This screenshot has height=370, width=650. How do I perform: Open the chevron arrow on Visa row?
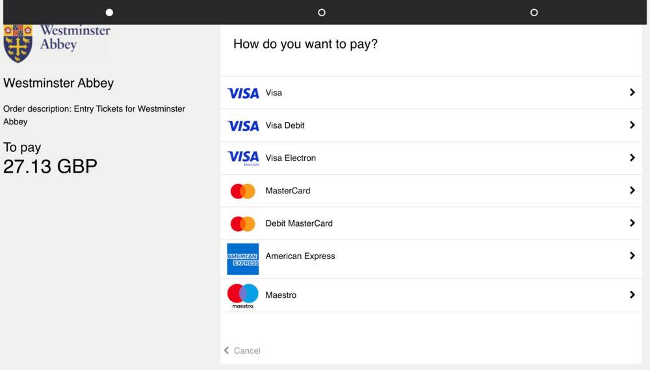pos(632,92)
